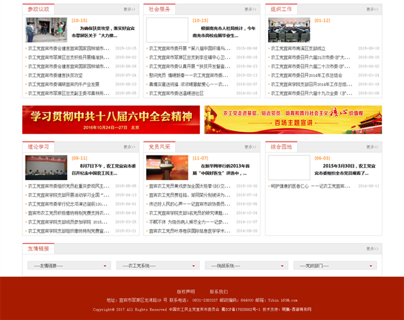Screen dimensions: 404x320
Task: Click 更多>> in the 党员风采 panel
Action: point(250,147)
